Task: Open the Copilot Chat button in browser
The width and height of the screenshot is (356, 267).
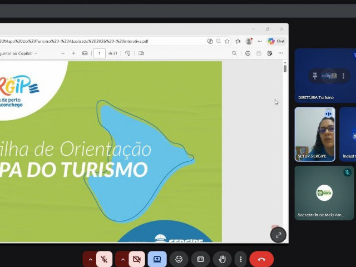Action: 276,41
